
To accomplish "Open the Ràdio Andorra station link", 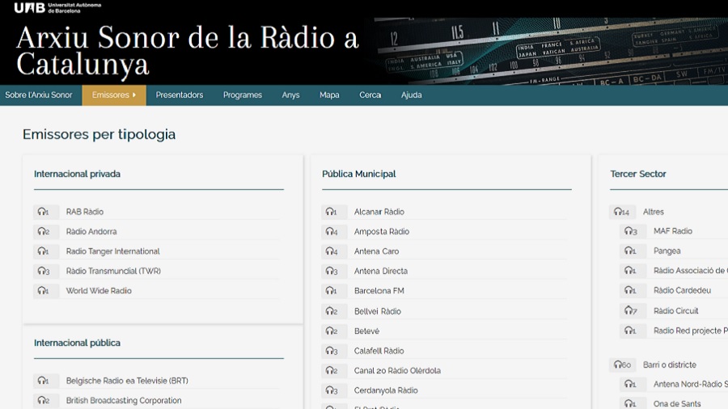I will click(91, 231).
